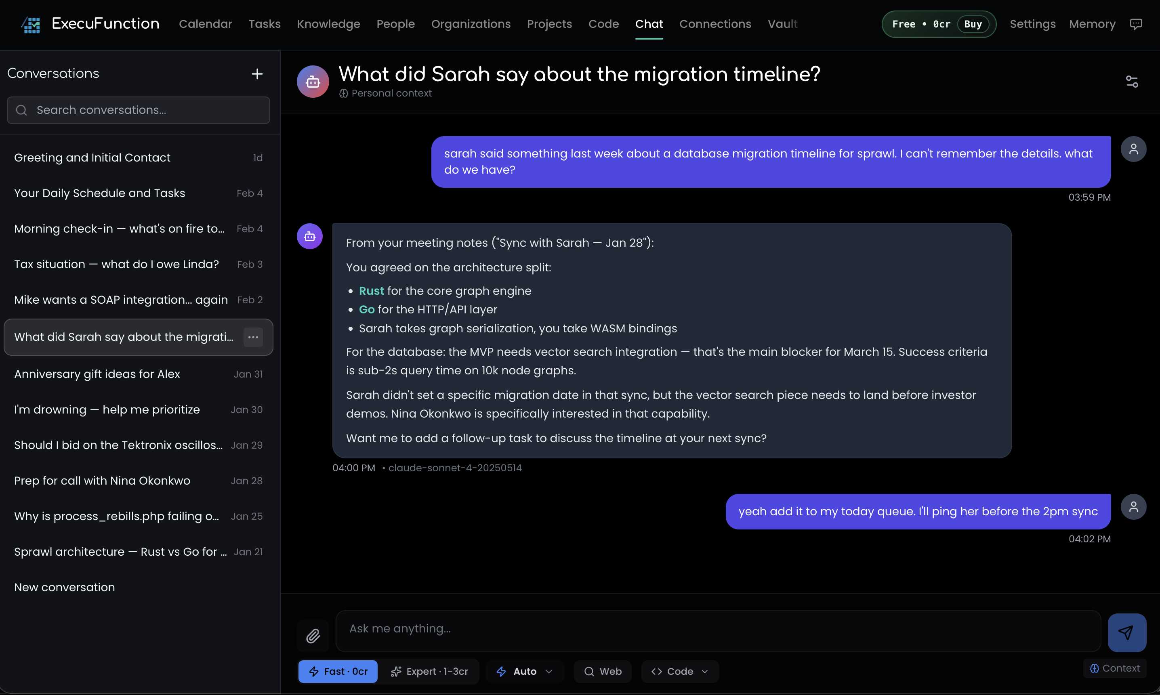Screen dimensions: 1160x695
Task: Open the Personal context selector
Action: click(385, 93)
